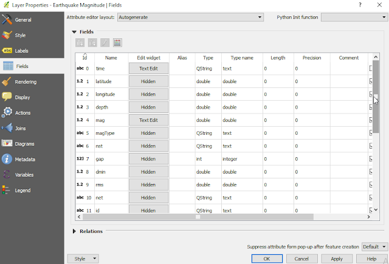Click the General tools icon in sidebar
389x264 pixels.
pyautogui.click(x=7, y=19)
